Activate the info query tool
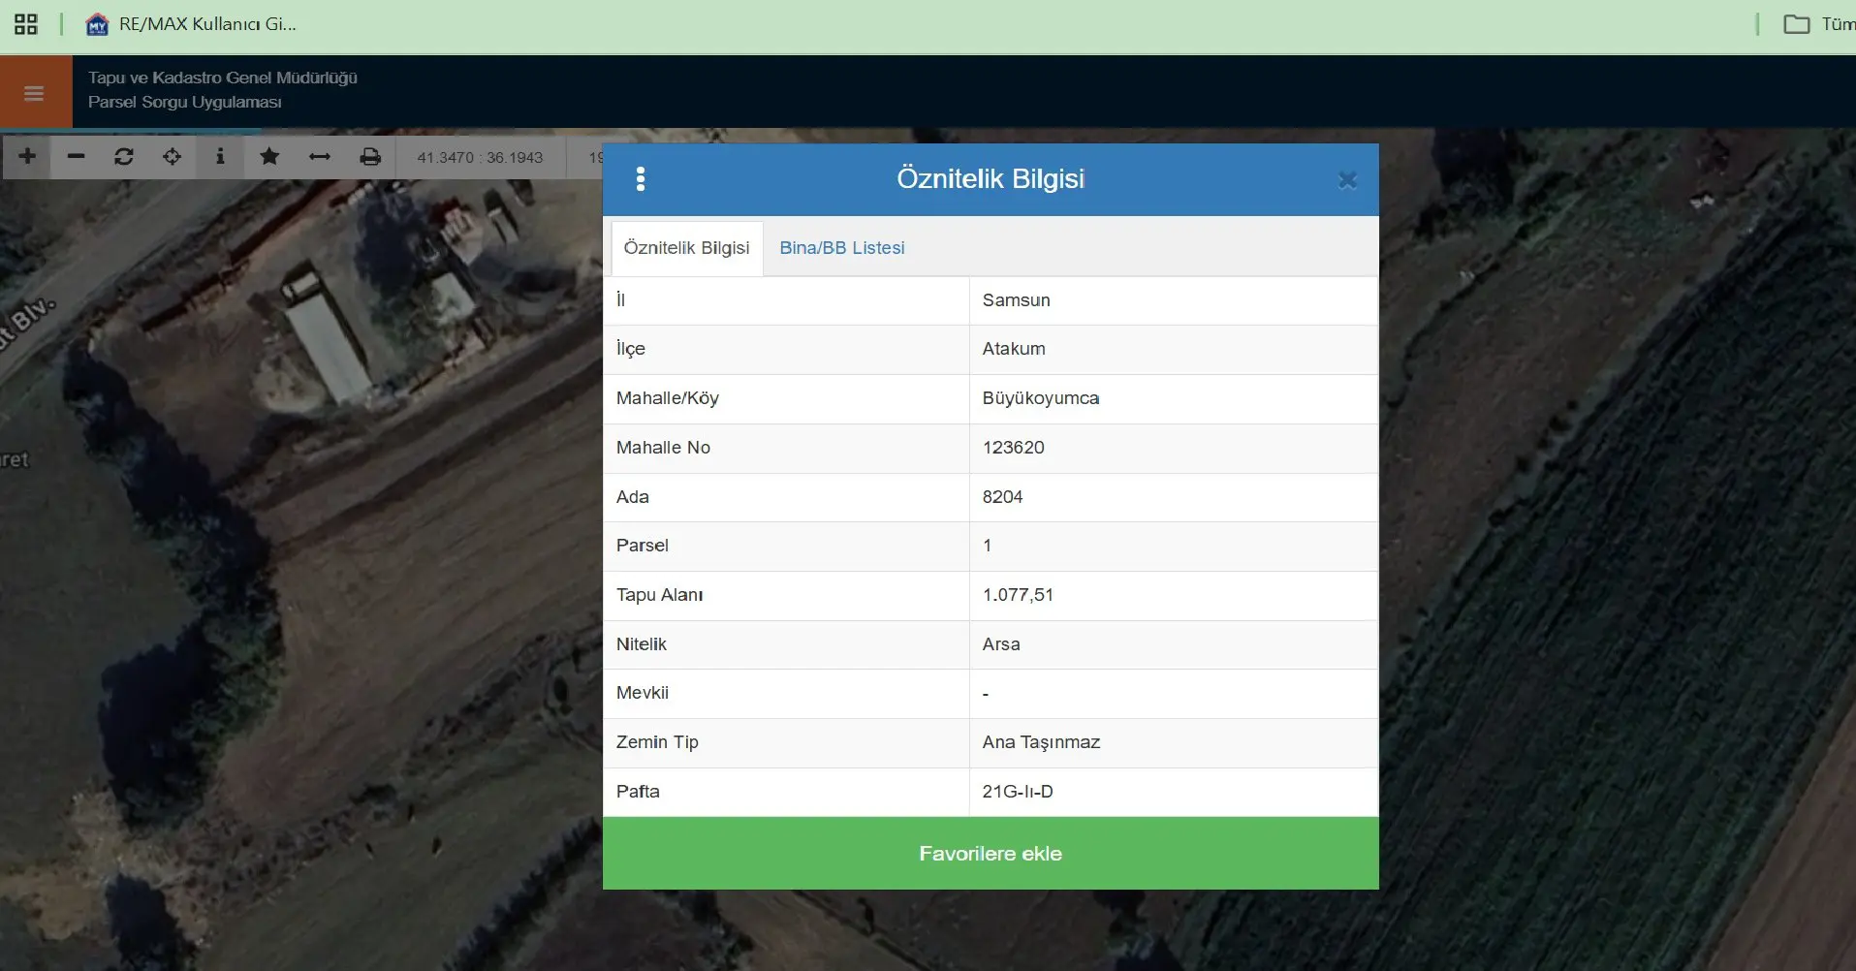 [x=220, y=156]
